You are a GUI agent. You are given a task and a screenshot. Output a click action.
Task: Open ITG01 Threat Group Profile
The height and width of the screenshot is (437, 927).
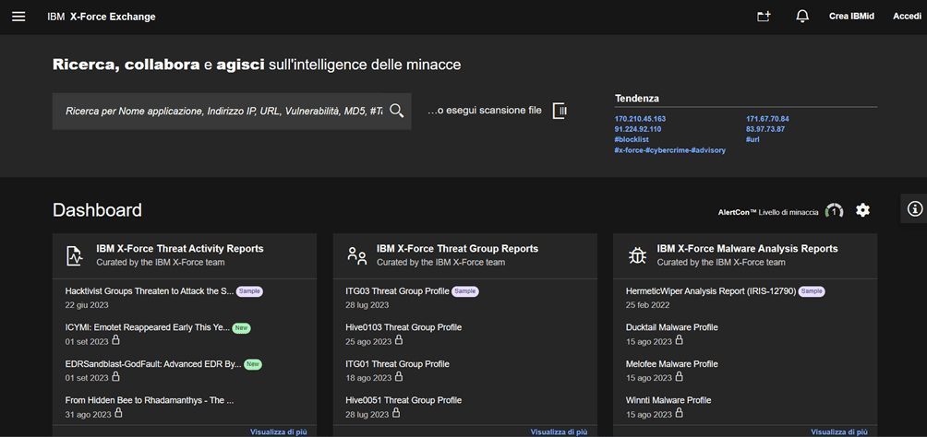click(397, 364)
